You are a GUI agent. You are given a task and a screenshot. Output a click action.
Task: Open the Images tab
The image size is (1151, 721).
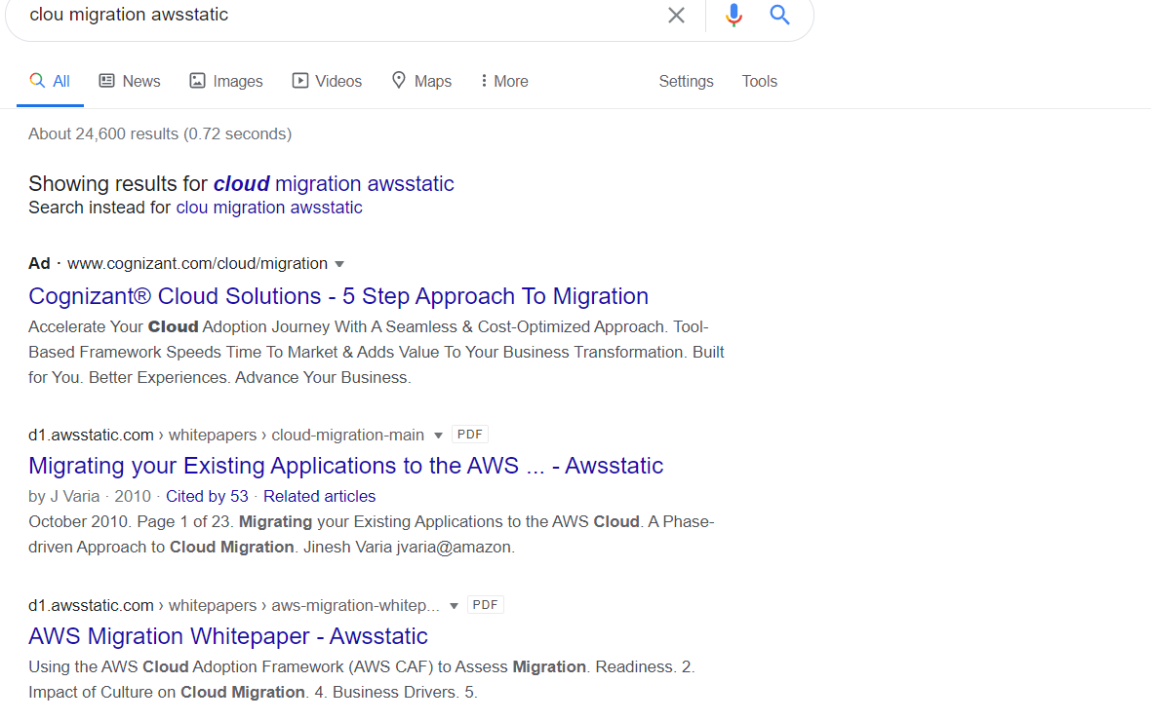tap(226, 81)
